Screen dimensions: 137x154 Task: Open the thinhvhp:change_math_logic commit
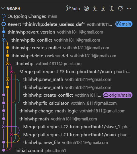click(68, 111)
